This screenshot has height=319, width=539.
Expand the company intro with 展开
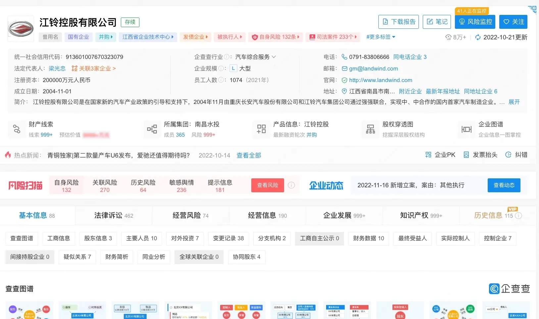(x=514, y=102)
